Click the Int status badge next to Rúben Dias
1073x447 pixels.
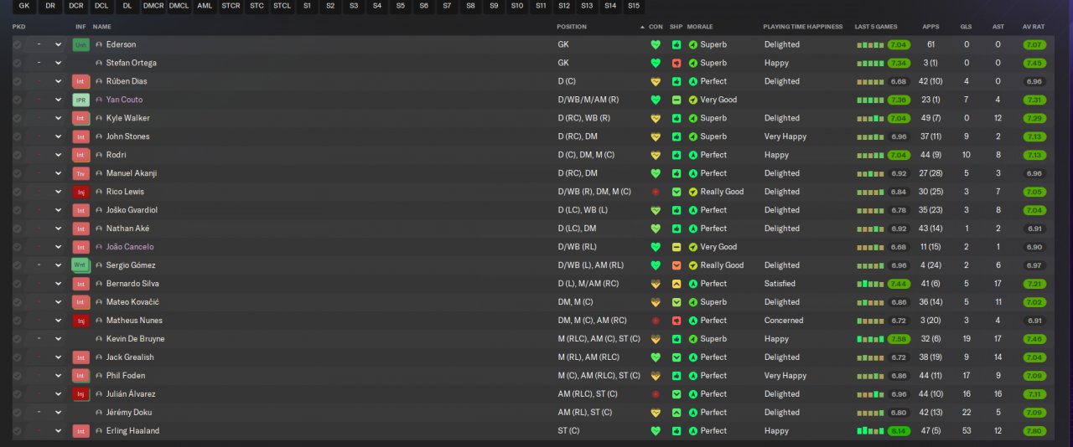coord(80,81)
